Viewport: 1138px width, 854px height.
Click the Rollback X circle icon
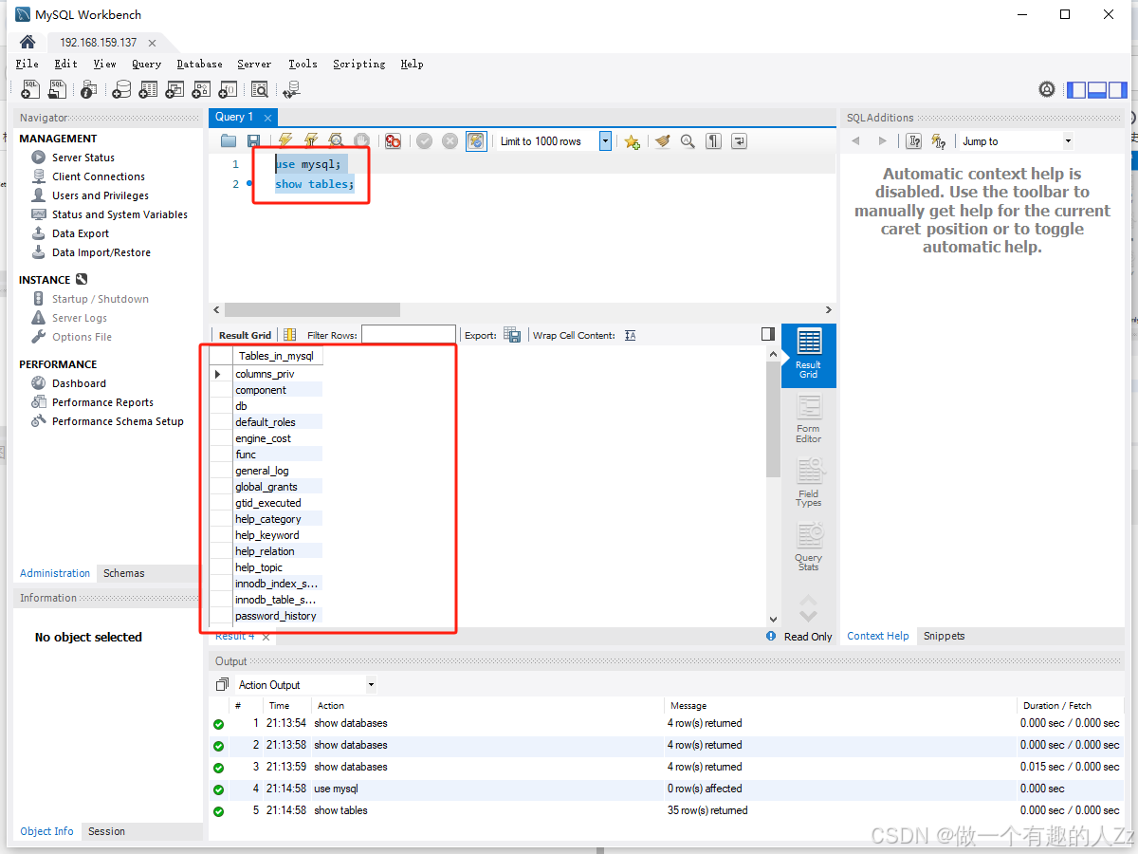(x=450, y=141)
